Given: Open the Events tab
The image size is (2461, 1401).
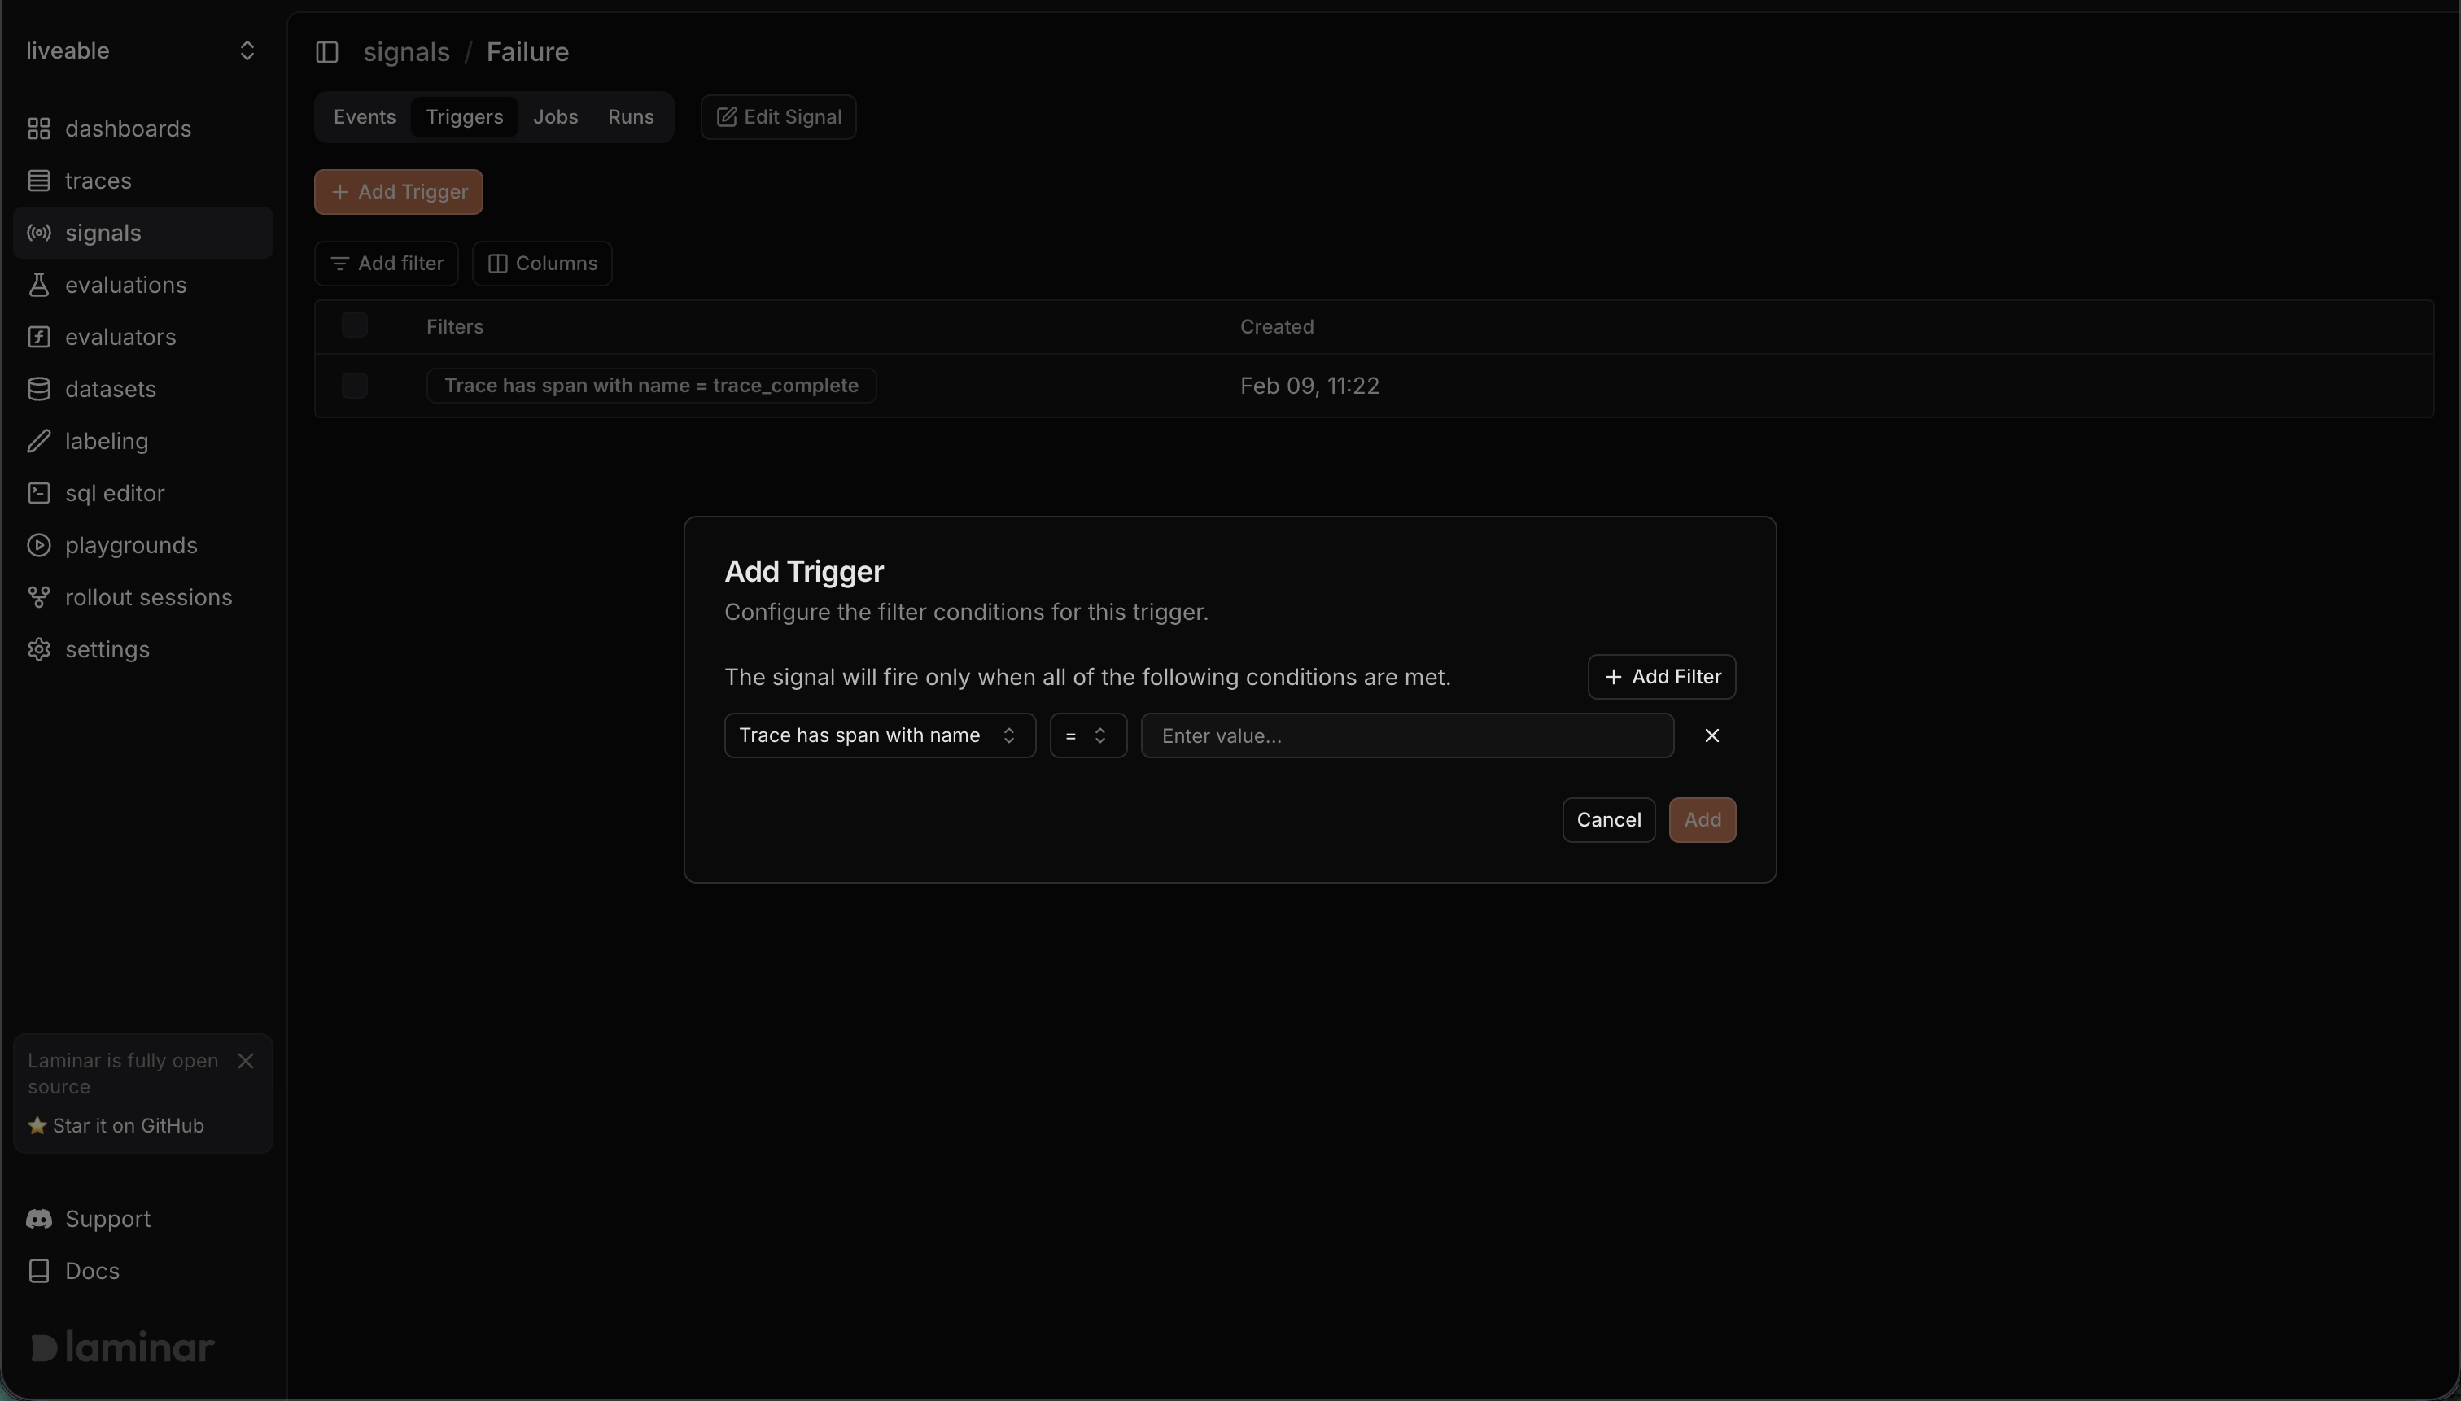Looking at the screenshot, I should tap(363, 116).
